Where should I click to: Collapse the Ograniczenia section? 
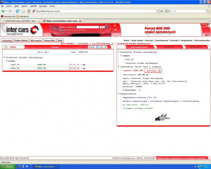click(119, 93)
